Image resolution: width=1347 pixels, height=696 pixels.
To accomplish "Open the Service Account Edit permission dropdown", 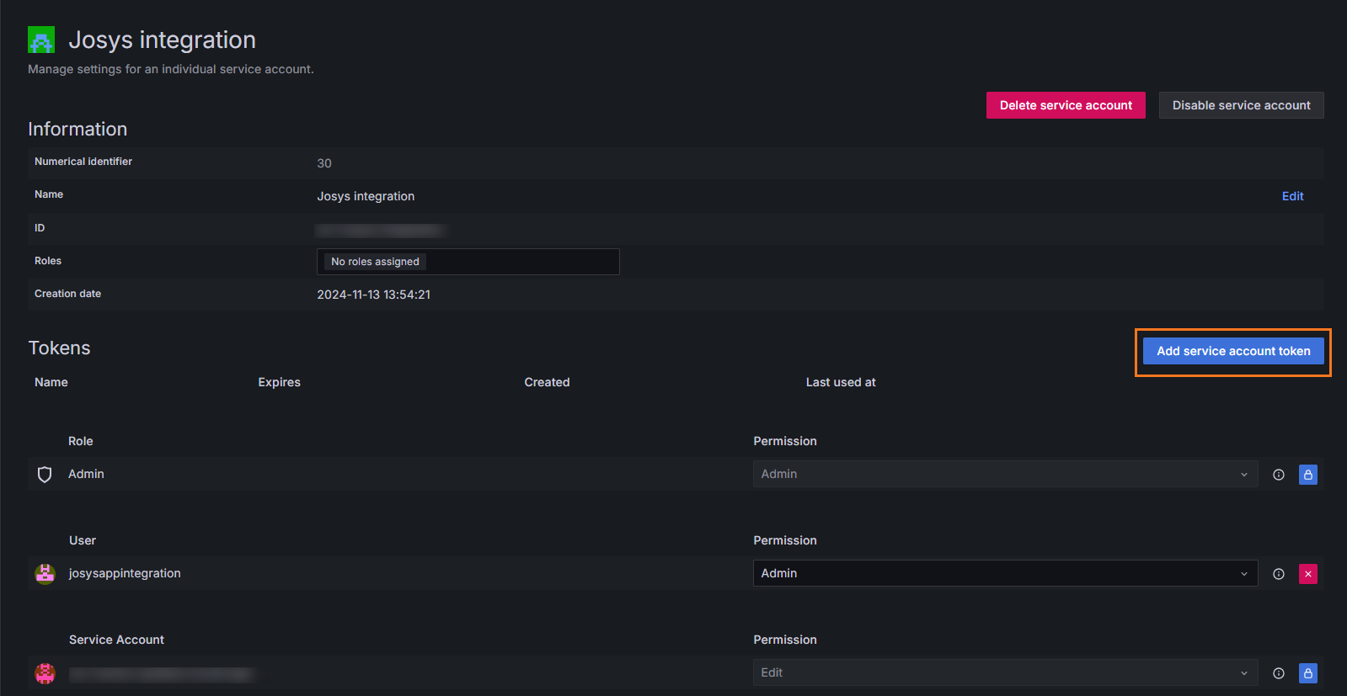I will (x=1005, y=672).
